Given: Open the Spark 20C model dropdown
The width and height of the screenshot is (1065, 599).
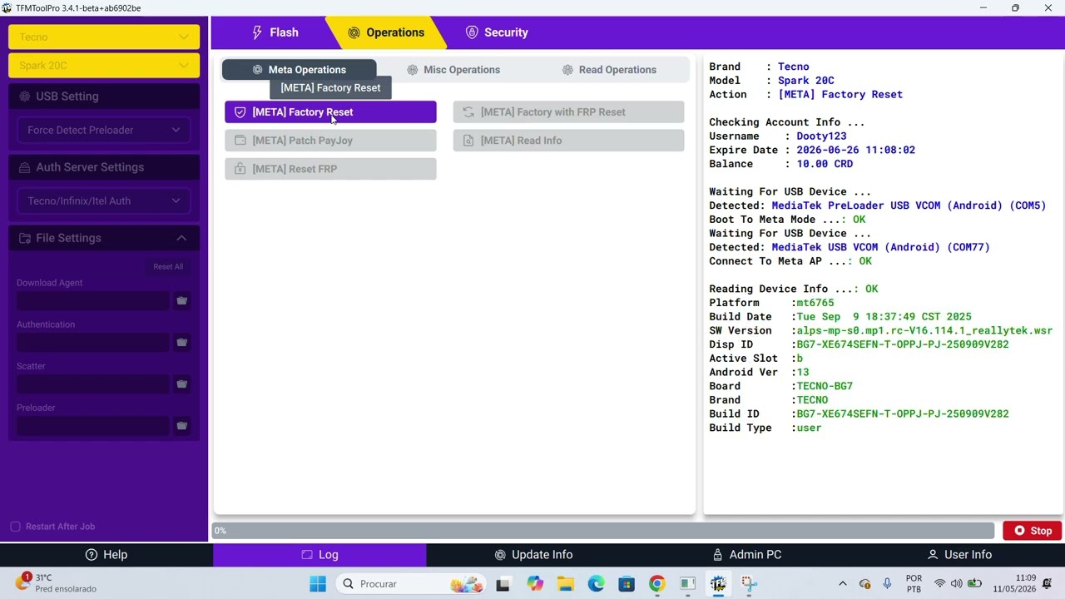Looking at the screenshot, I should click(x=104, y=66).
